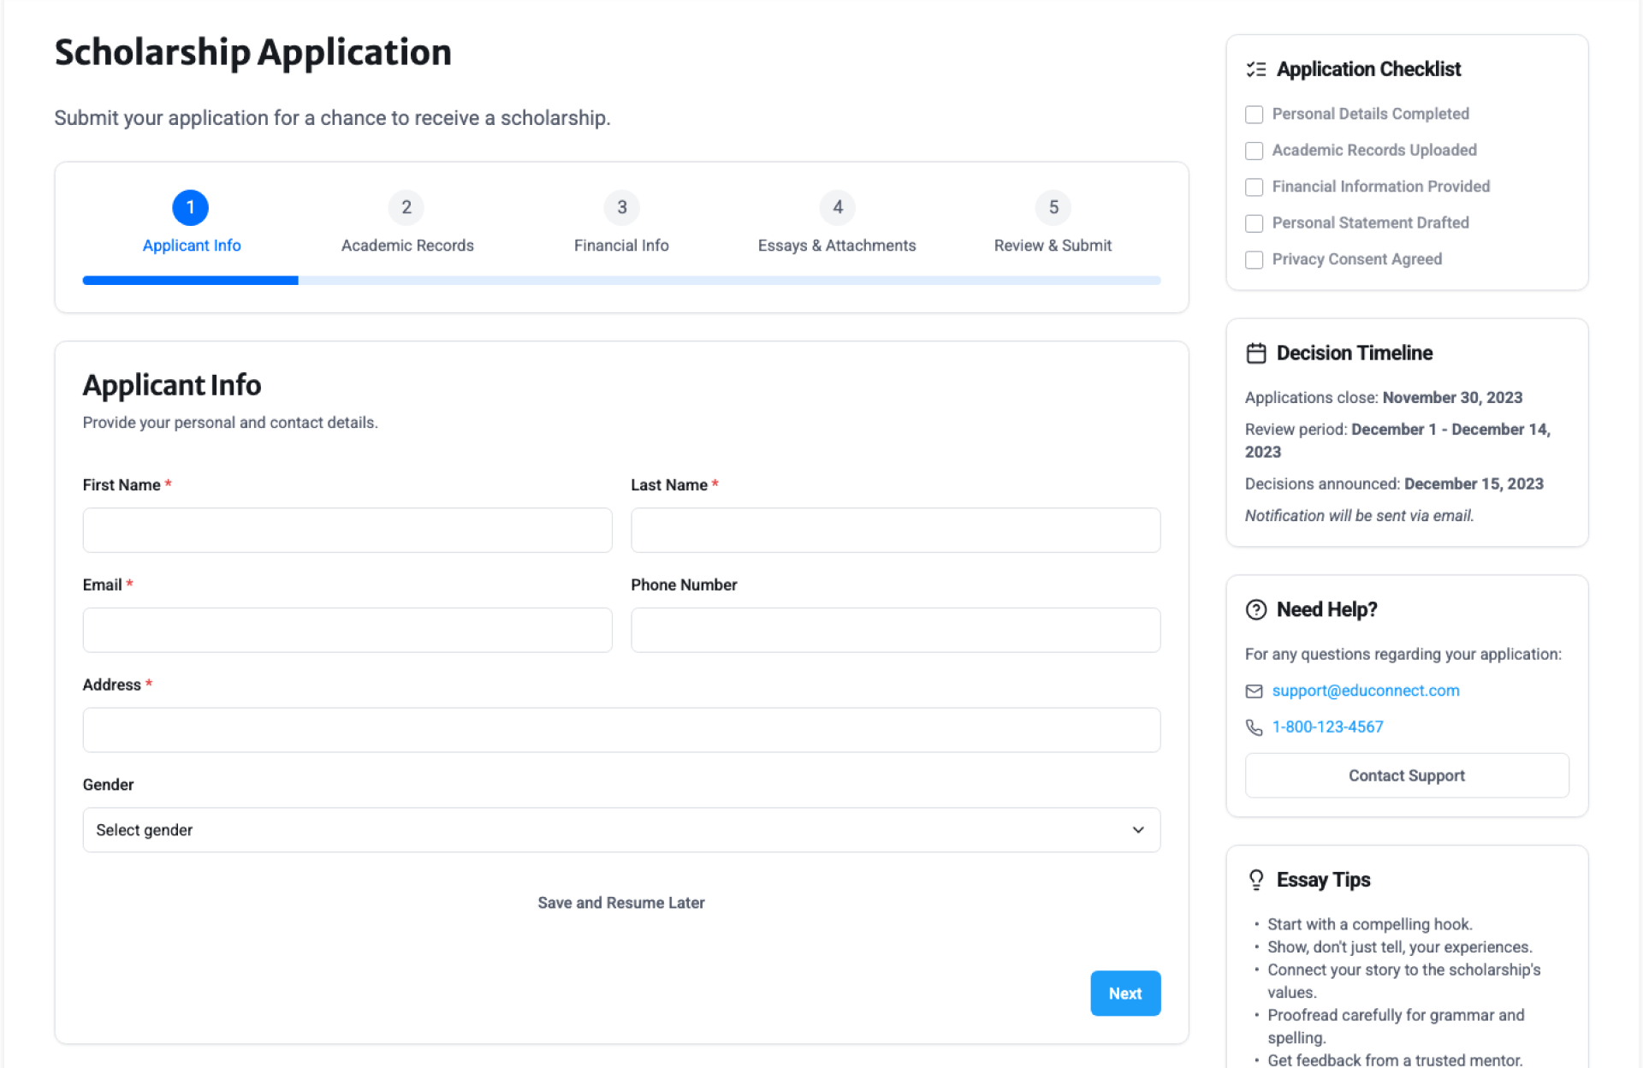Click the Application Checklist list icon
This screenshot has width=1643, height=1068.
[1255, 69]
